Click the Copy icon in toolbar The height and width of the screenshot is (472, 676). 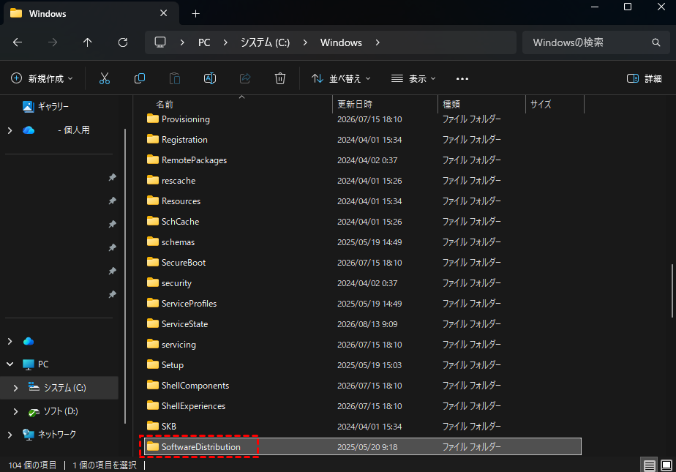click(x=140, y=78)
